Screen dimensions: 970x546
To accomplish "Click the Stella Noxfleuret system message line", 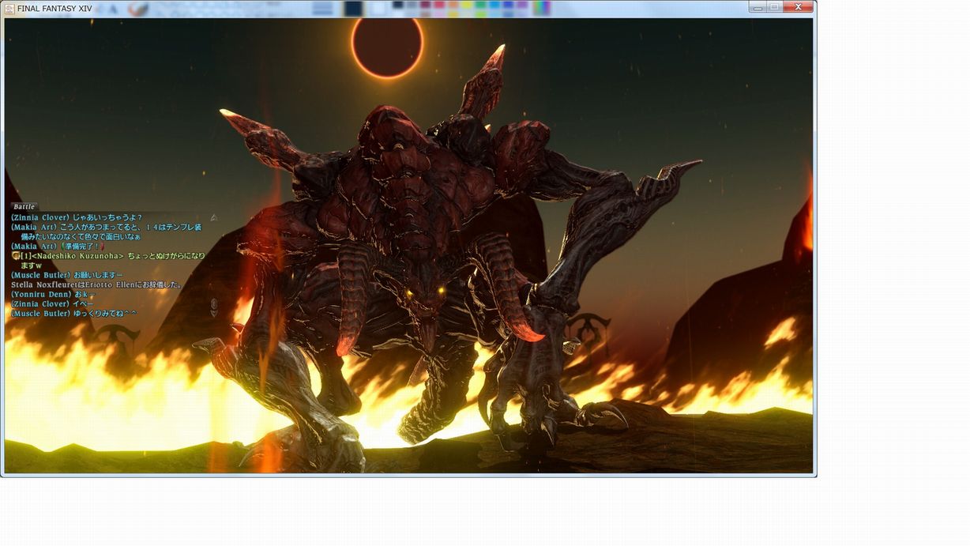I will point(96,284).
